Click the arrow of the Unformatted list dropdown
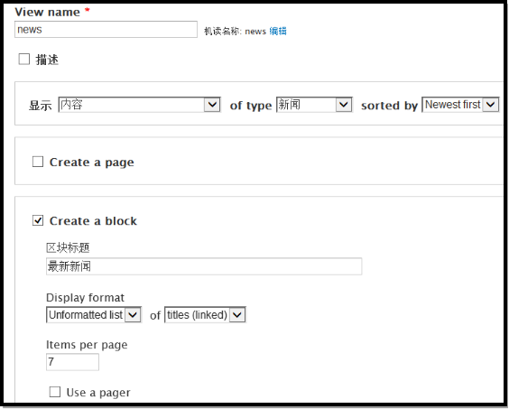The width and height of the screenshot is (509, 409). [x=133, y=315]
